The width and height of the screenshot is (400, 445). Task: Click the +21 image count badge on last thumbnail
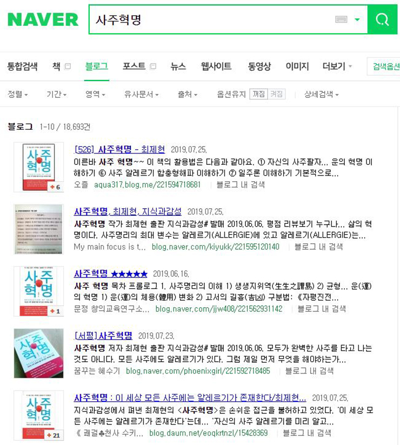click(54, 435)
